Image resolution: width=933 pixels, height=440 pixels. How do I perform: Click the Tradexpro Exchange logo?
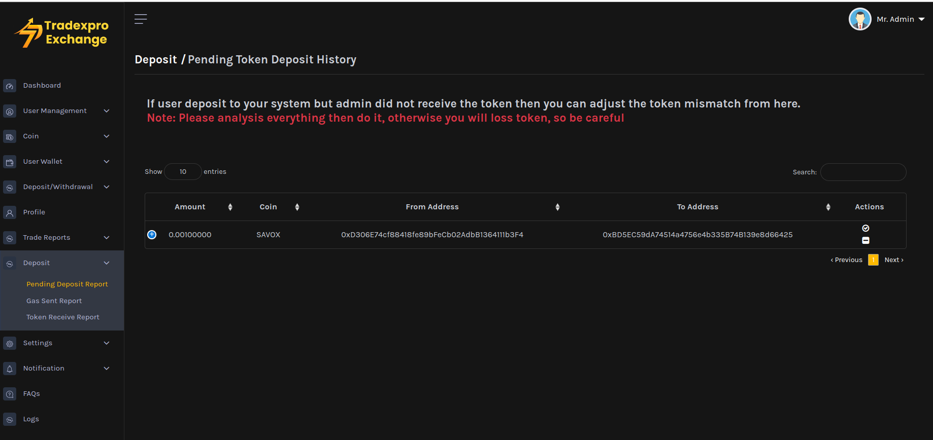(62, 33)
